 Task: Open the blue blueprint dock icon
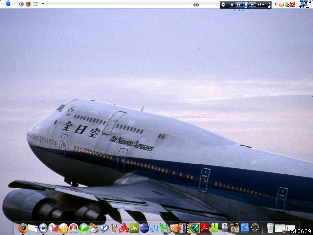tap(245, 228)
